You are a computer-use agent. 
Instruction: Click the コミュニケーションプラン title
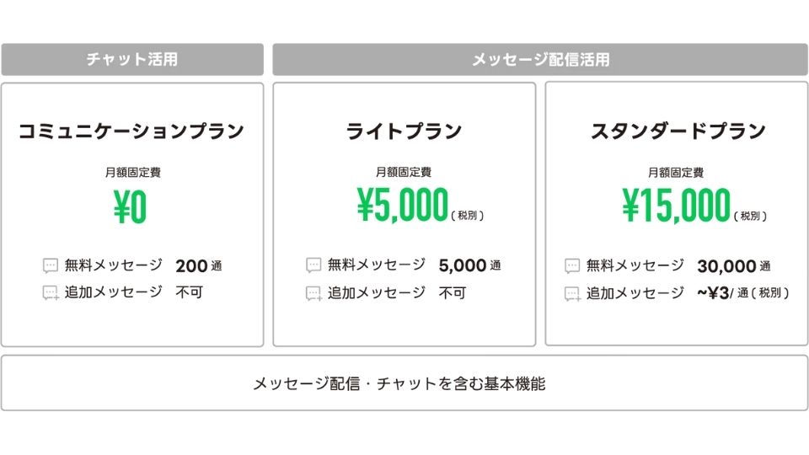(131, 131)
